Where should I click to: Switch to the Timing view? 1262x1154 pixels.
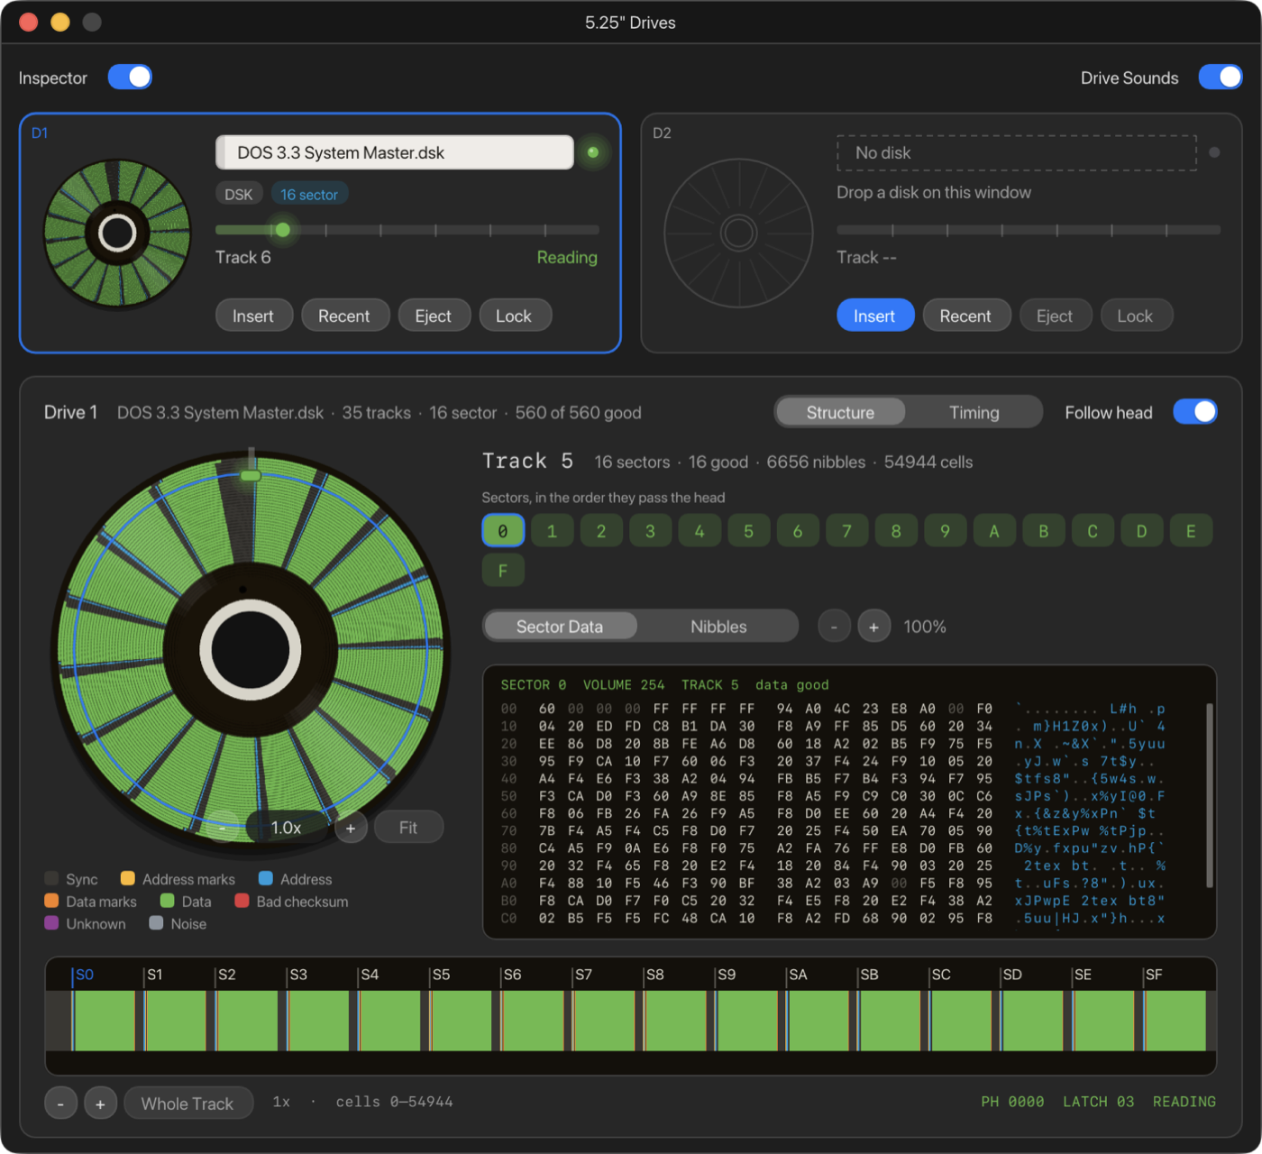click(974, 412)
